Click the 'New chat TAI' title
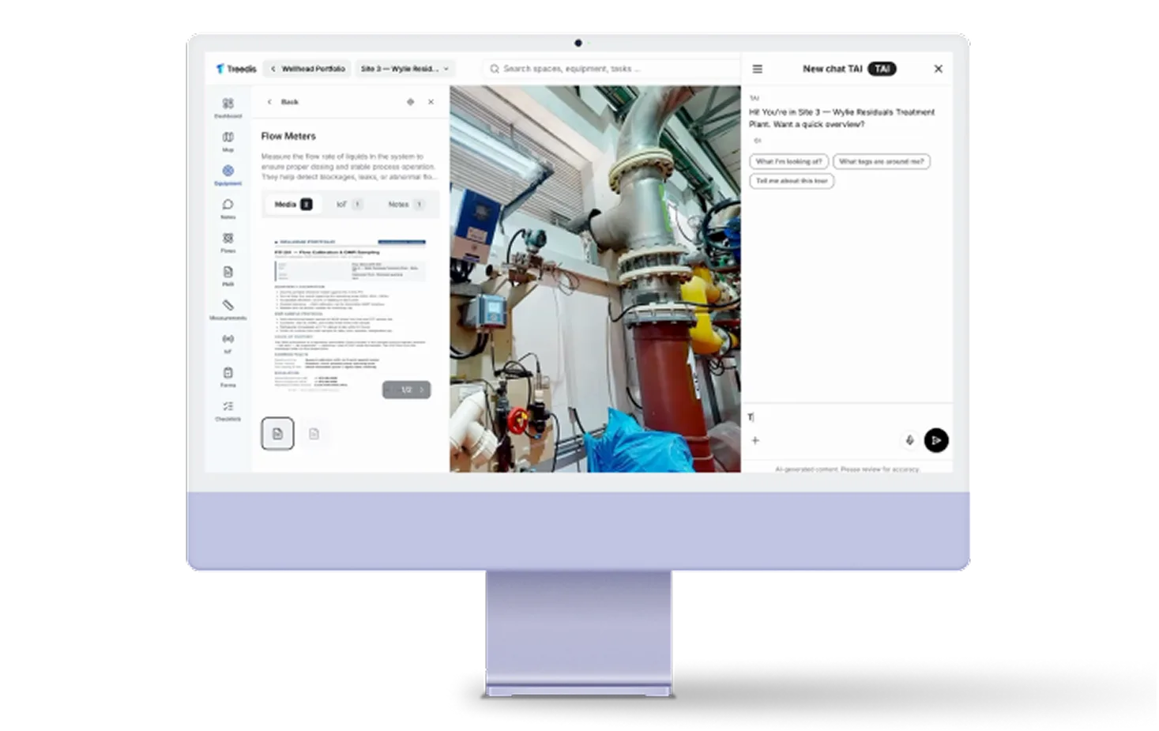This screenshot has width=1159, height=731. [x=833, y=69]
